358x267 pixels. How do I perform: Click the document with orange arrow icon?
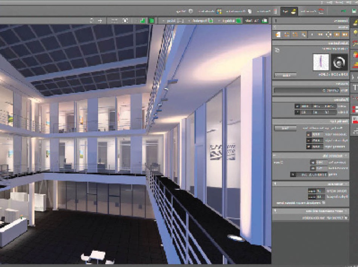tap(278, 35)
